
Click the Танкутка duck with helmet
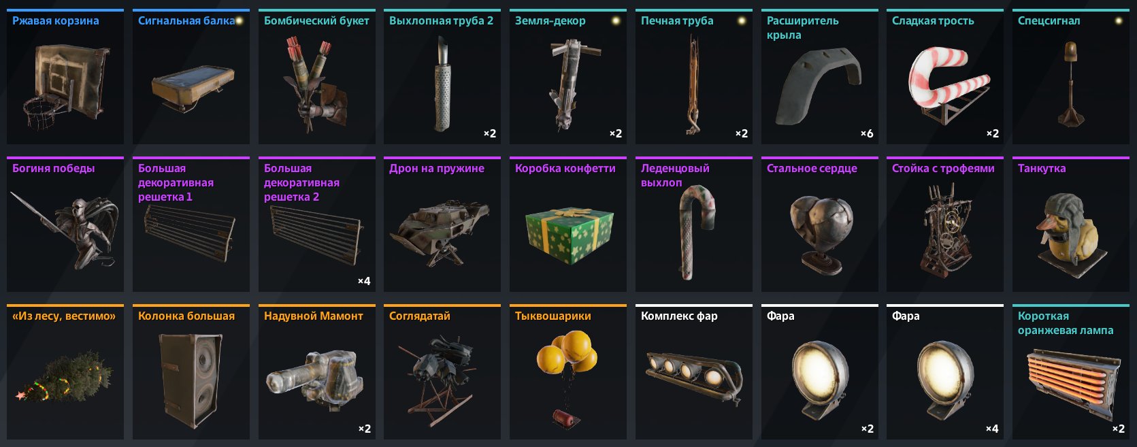click(x=1071, y=224)
